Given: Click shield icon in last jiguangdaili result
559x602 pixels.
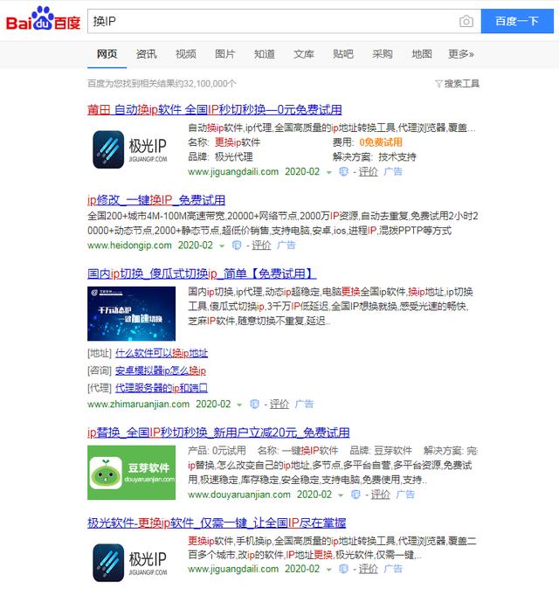Looking at the screenshot, I should [x=343, y=569].
